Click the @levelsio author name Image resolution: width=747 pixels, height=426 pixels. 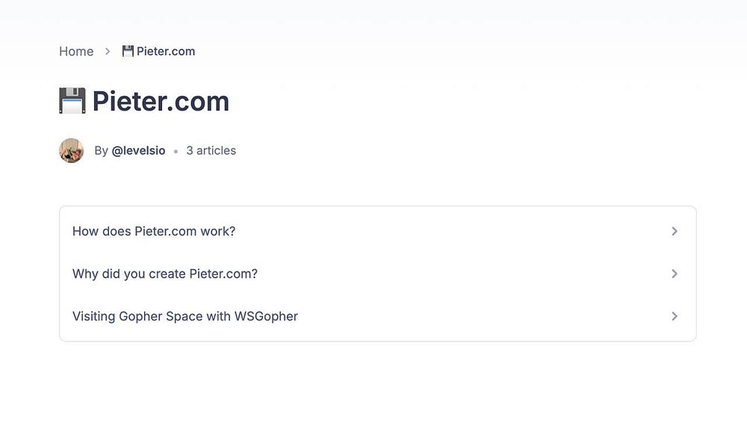tap(138, 150)
